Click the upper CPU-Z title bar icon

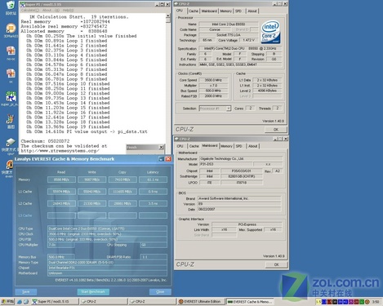point(176,4)
